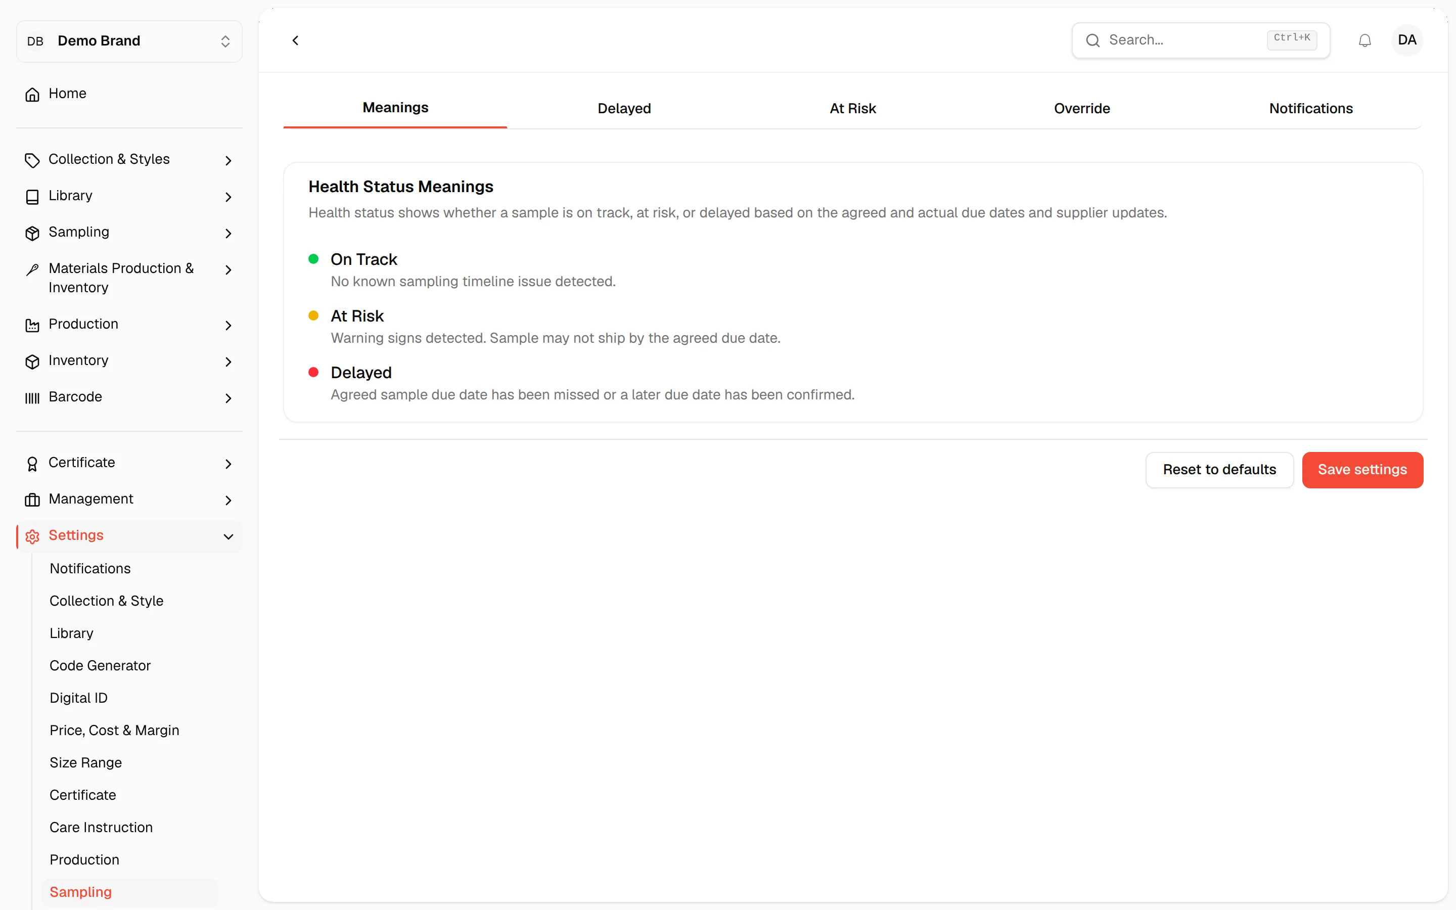Viewport: 1456px width, 910px height.
Task: Go back using the back arrow
Action: (x=295, y=40)
